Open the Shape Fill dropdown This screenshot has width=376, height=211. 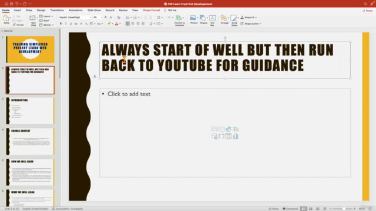coord(249,18)
